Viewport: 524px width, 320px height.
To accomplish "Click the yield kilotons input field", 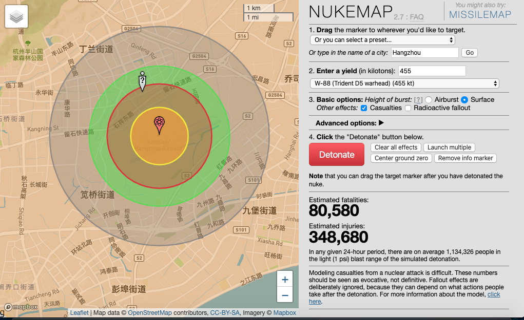I will tap(432, 71).
